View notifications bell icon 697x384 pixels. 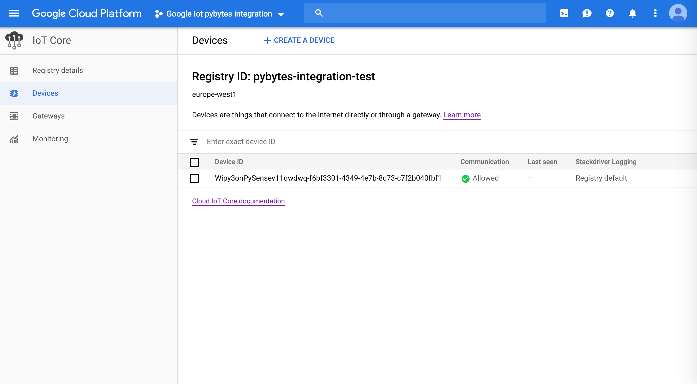pos(632,13)
